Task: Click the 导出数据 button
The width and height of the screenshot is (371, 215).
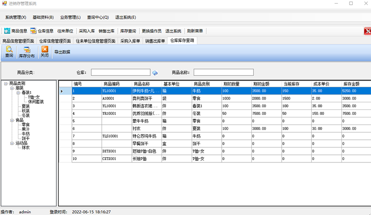Action: tap(62, 52)
